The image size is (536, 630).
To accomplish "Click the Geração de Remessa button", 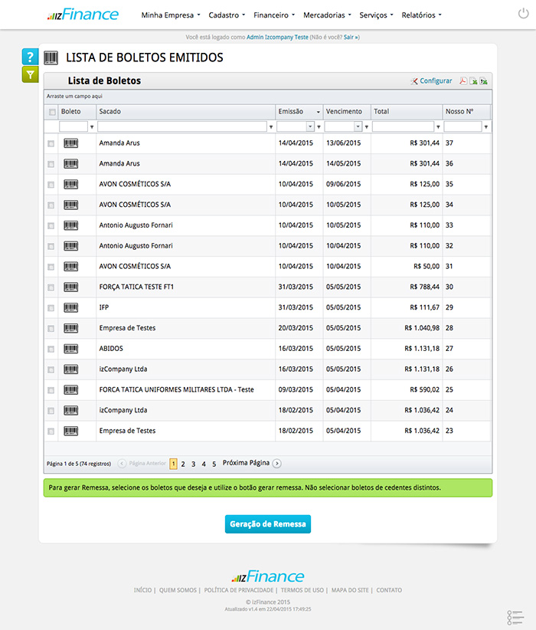I will (268, 524).
